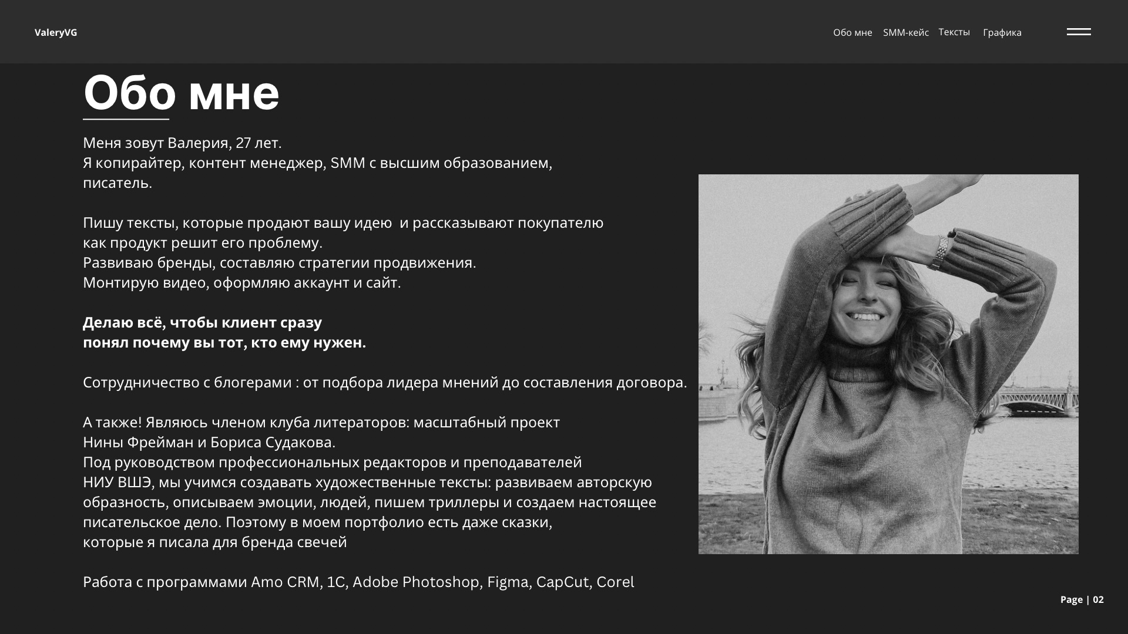Click the white underline below the heading

[x=126, y=119]
